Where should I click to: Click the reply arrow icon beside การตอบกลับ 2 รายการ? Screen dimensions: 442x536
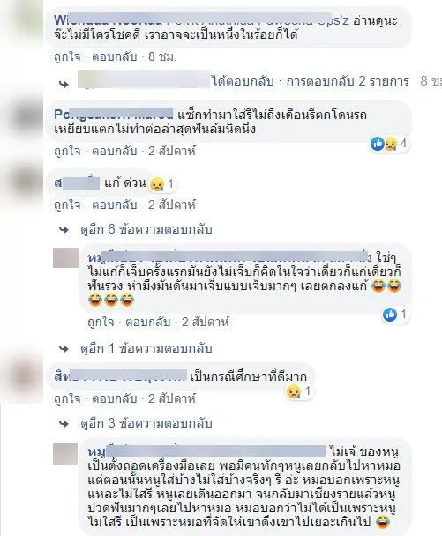64,84
